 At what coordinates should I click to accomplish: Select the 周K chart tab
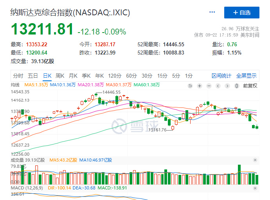[60, 76]
